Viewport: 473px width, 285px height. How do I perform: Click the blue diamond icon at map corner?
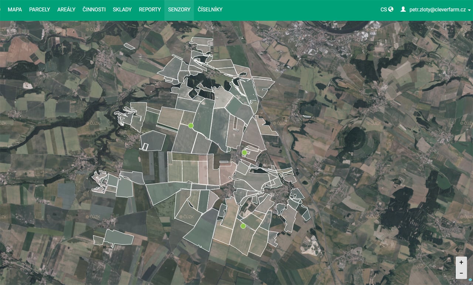coord(470,279)
